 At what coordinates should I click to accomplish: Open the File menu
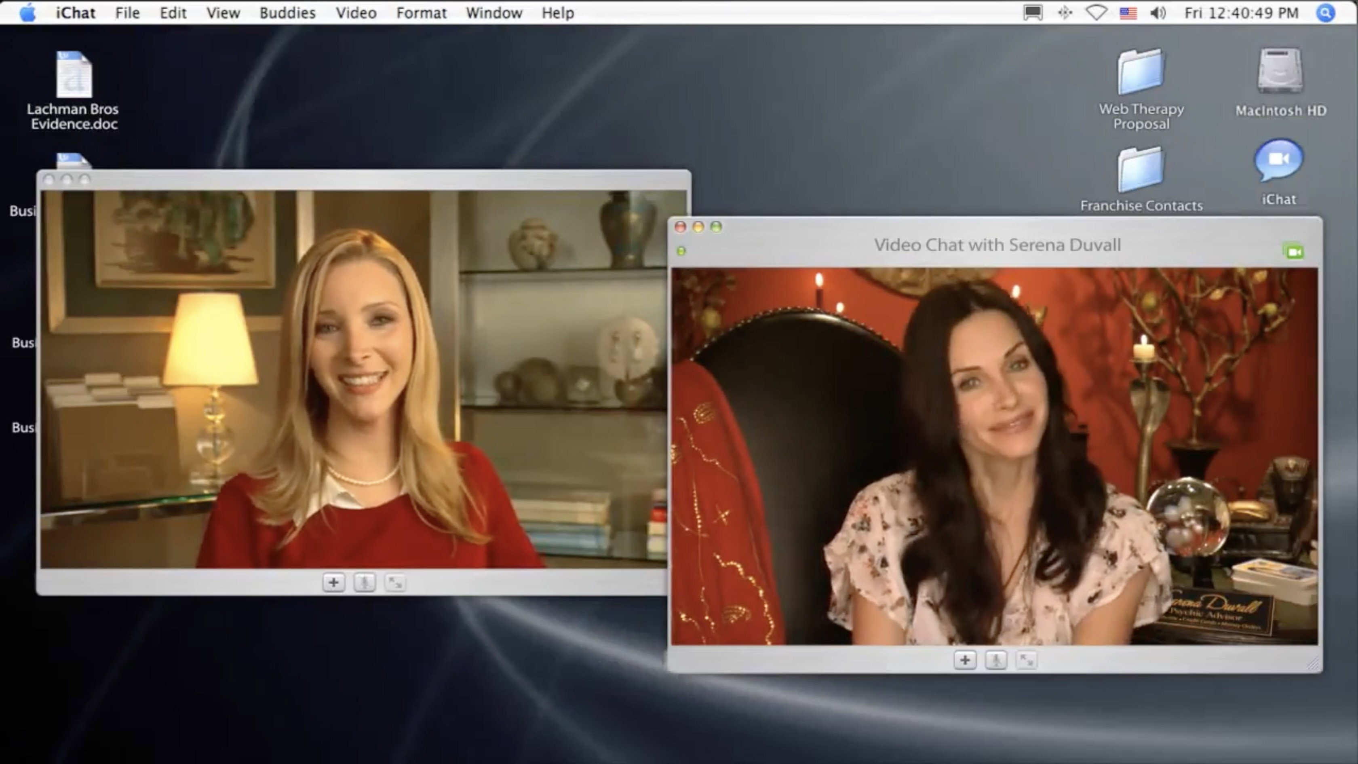tap(128, 13)
